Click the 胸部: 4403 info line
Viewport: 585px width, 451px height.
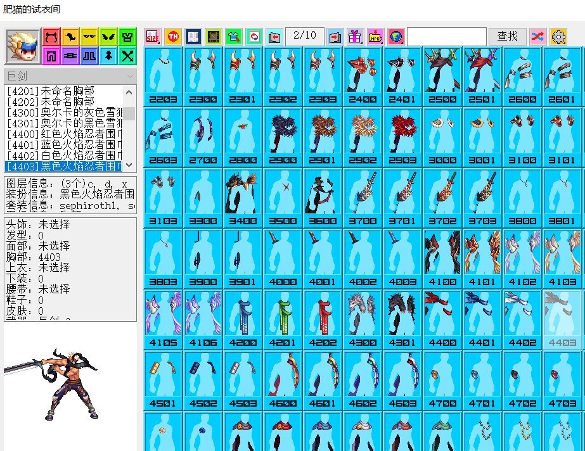coord(34,257)
